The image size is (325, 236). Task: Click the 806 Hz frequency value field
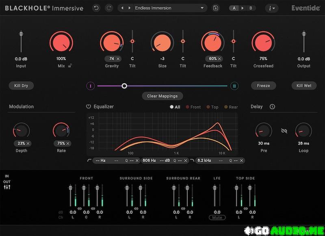[149, 160]
